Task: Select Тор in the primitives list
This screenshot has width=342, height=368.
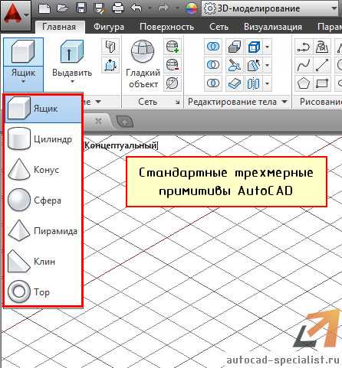Action: [43, 292]
